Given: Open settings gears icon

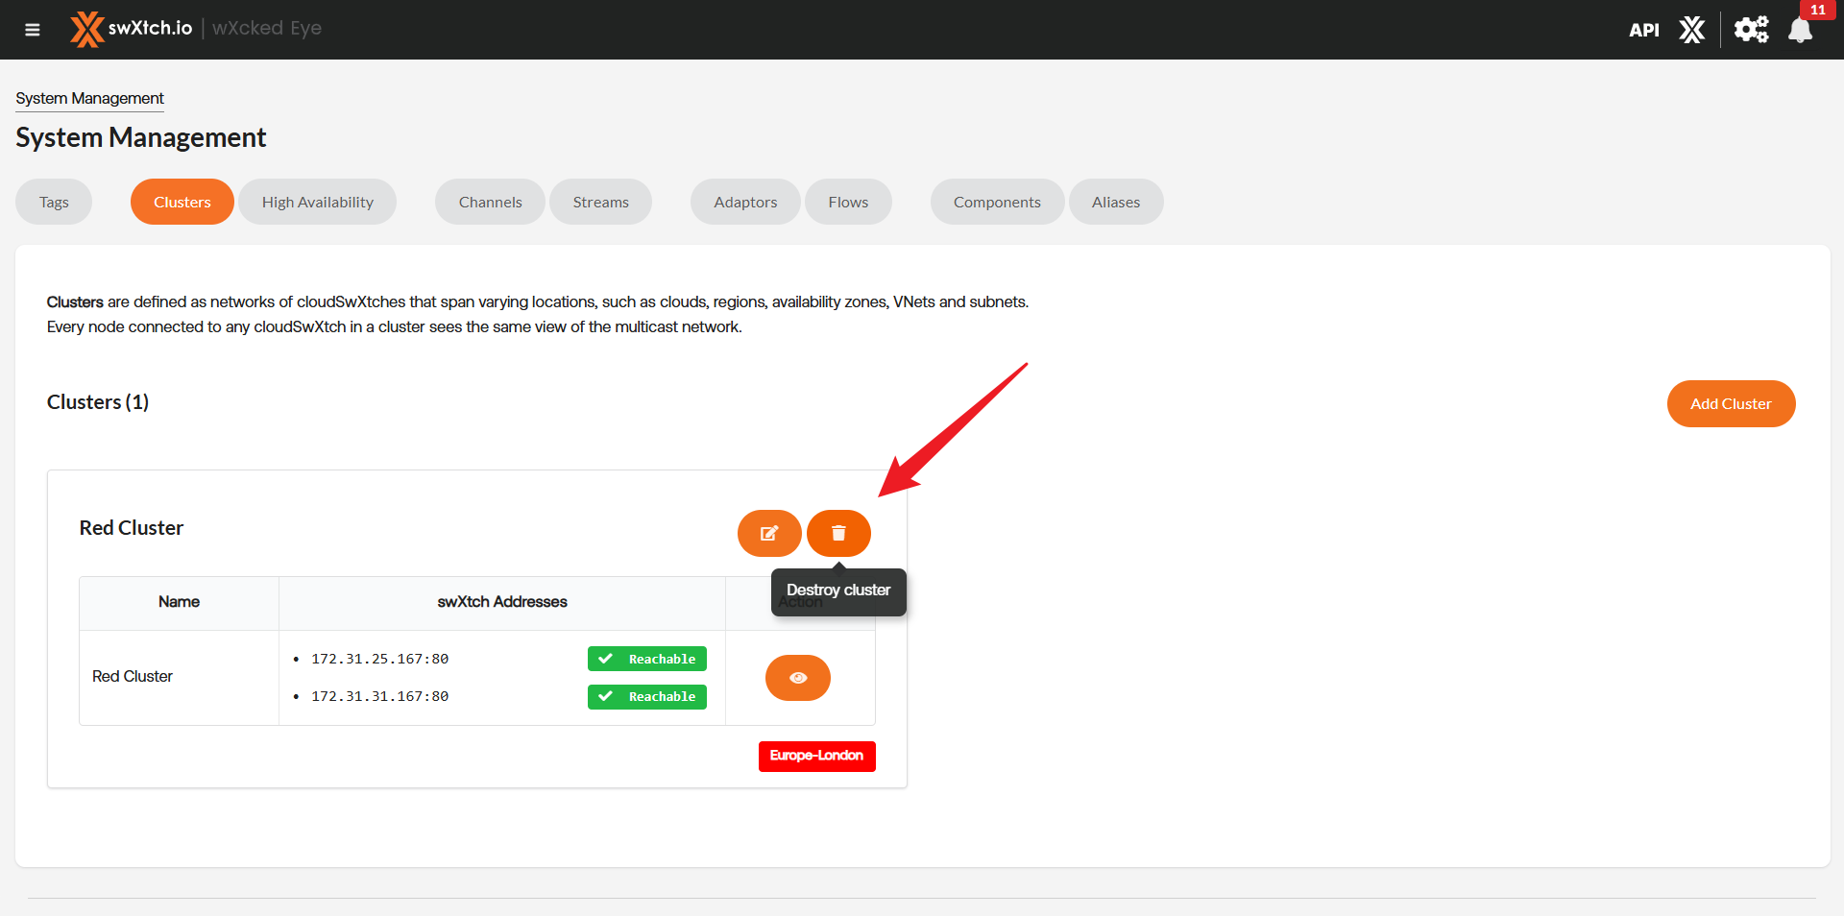Looking at the screenshot, I should point(1751,30).
